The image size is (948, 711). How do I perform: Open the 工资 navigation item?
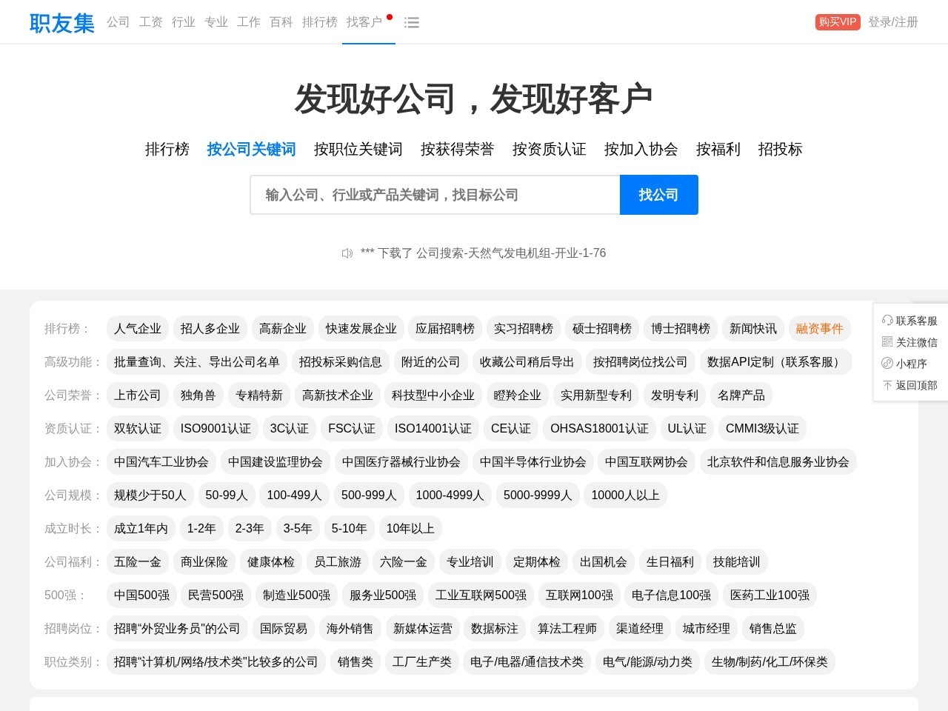pyautogui.click(x=151, y=22)
